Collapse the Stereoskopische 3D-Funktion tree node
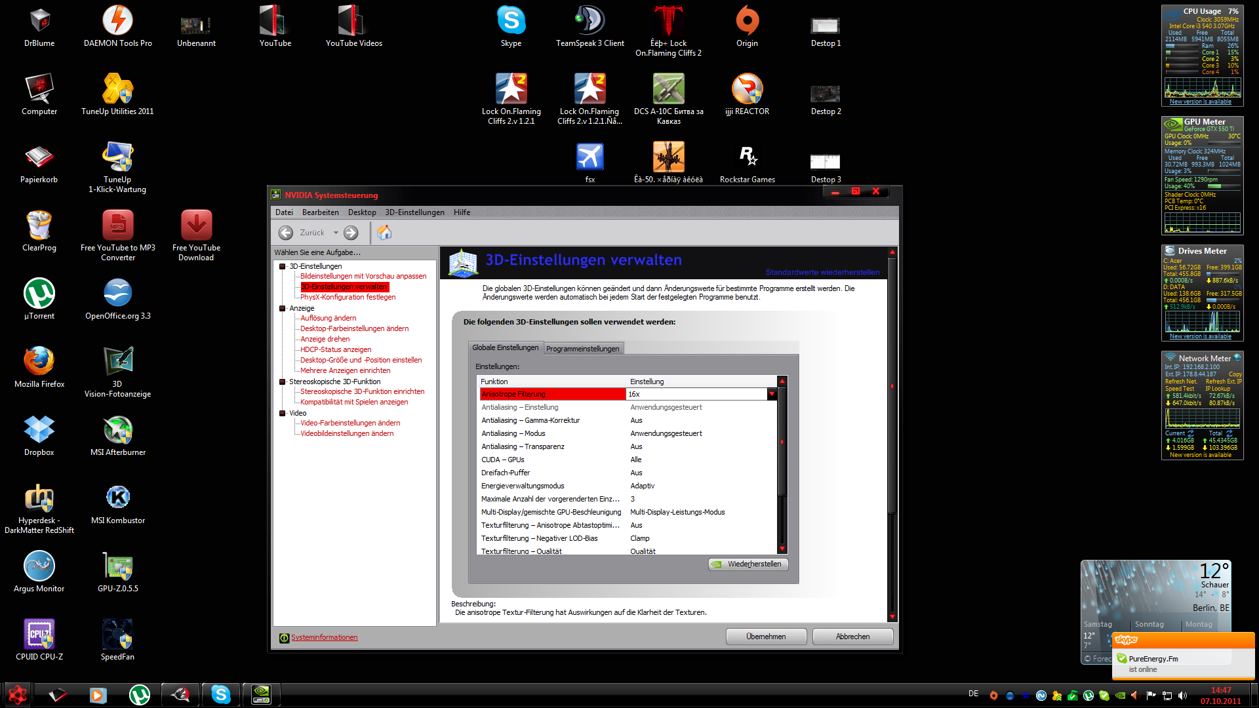Screen dimensions: 1259x708 (283, 382)
